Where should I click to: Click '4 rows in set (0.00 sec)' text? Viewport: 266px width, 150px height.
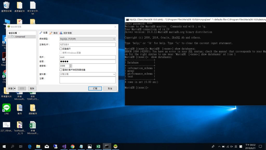click(x=141, y=82)
